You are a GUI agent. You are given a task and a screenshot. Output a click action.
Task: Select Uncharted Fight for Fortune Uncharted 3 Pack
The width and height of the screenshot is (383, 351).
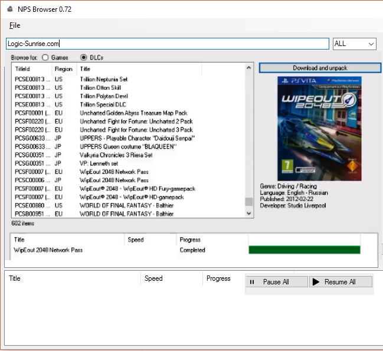(129, 130)
